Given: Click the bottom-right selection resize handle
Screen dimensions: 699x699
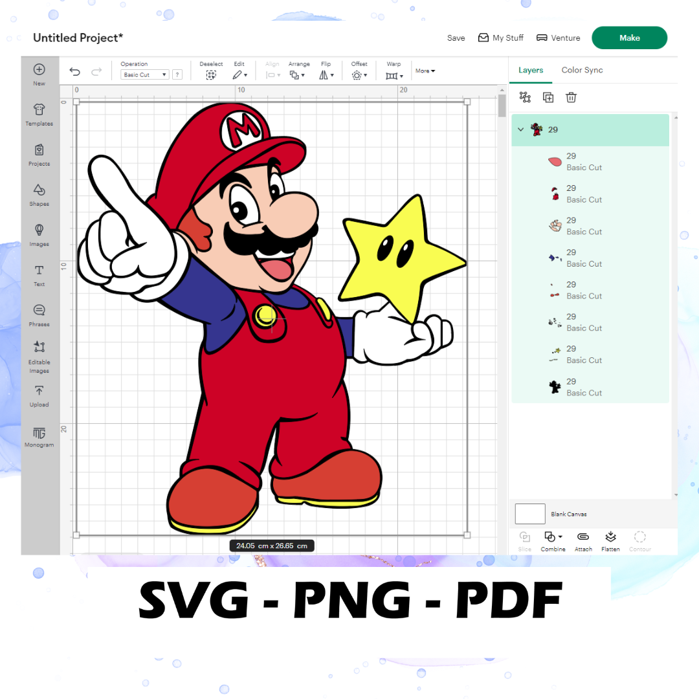Looking at the screenshot, I should click(x=467, y=535).
